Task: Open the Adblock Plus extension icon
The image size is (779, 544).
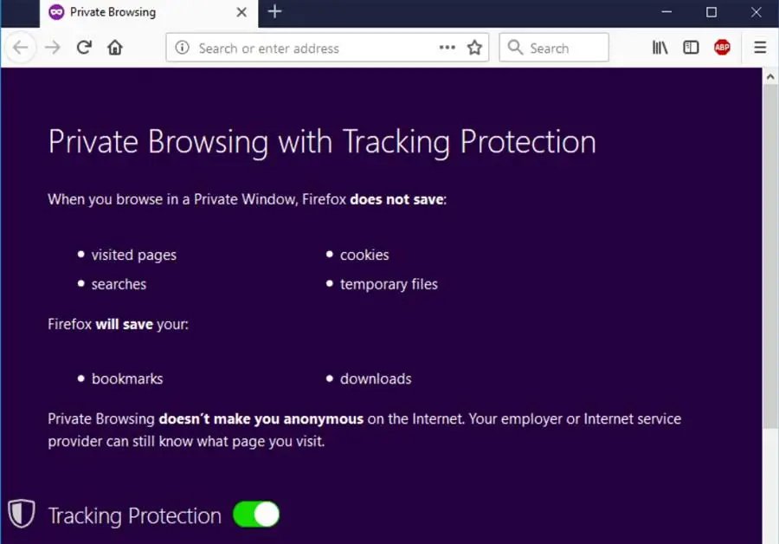Action: click(722, 48)
